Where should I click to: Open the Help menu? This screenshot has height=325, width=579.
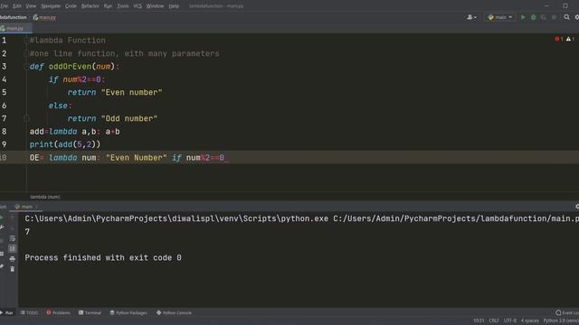tap(174, 6)
